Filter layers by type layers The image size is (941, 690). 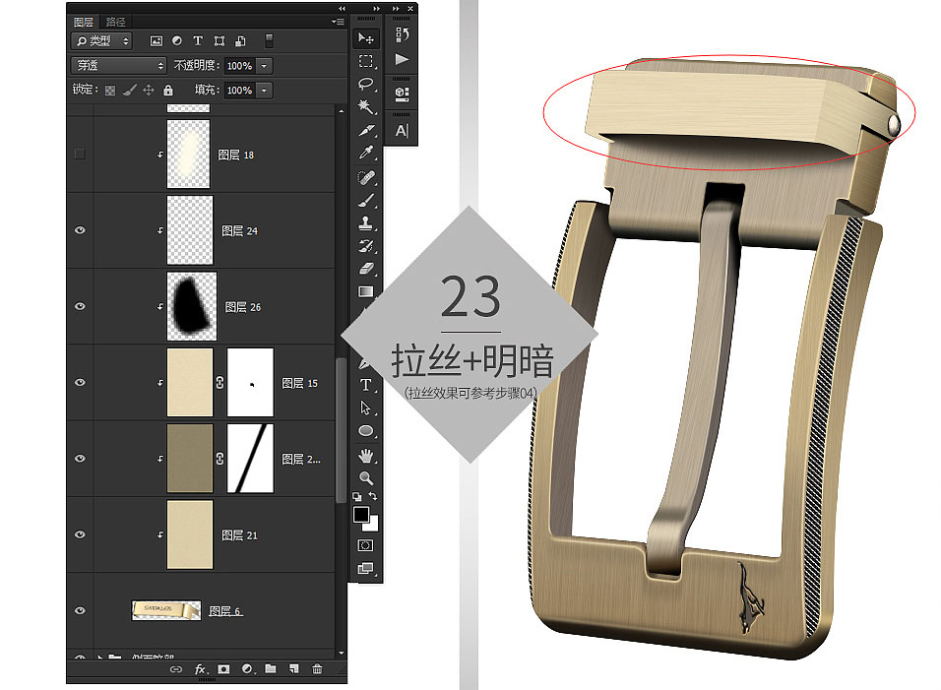pos(198,40)
